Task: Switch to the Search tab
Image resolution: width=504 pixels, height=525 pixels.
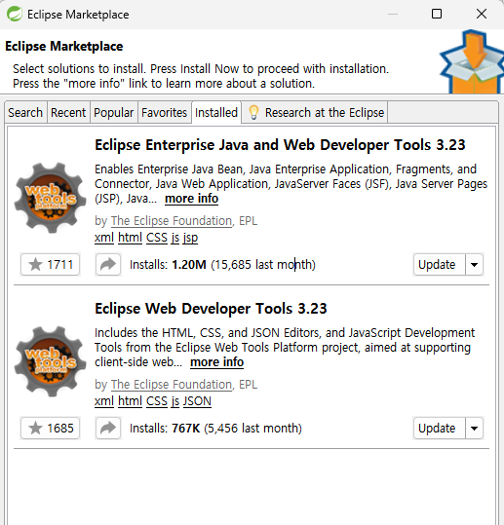Action: click(25, 113)
